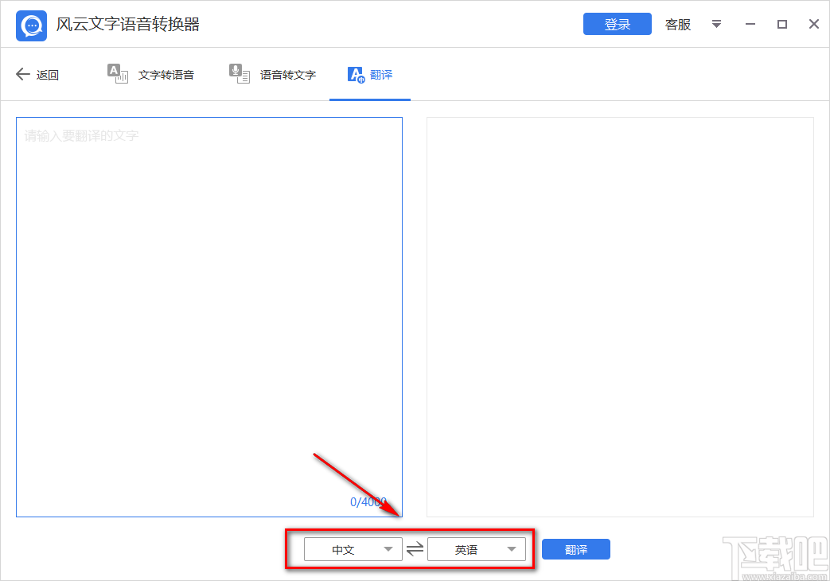Image resolution: width=830 pixels, height=581 pixels.
Task: Click the app logo chat bubble icon
Action: [x=31, y=25]
